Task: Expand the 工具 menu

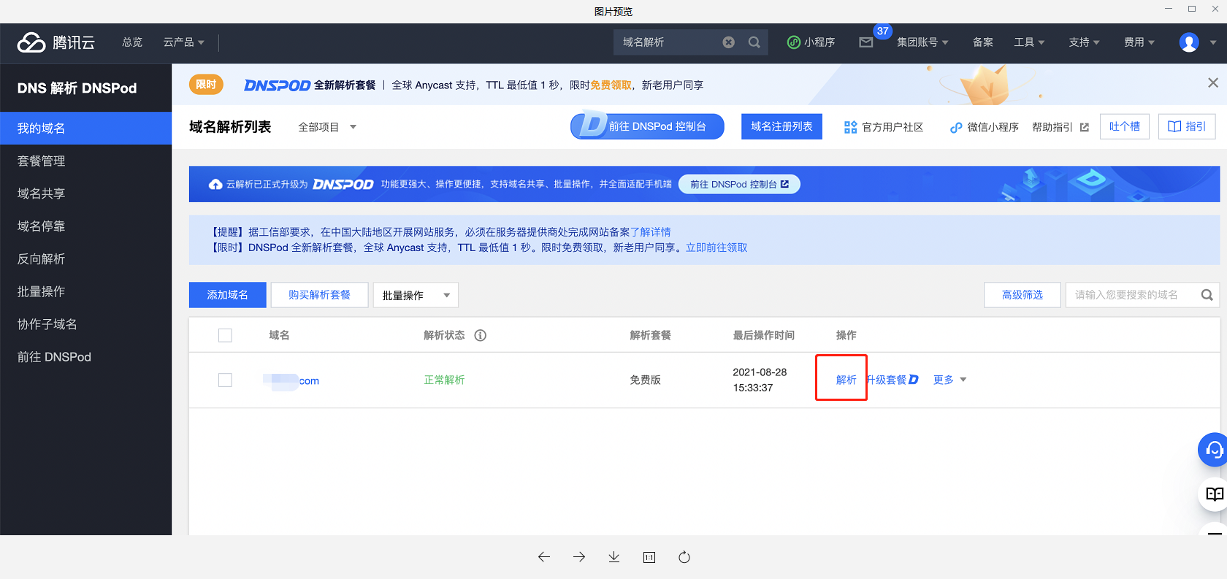Action: pyautogui.click(x=1029, y=42)
